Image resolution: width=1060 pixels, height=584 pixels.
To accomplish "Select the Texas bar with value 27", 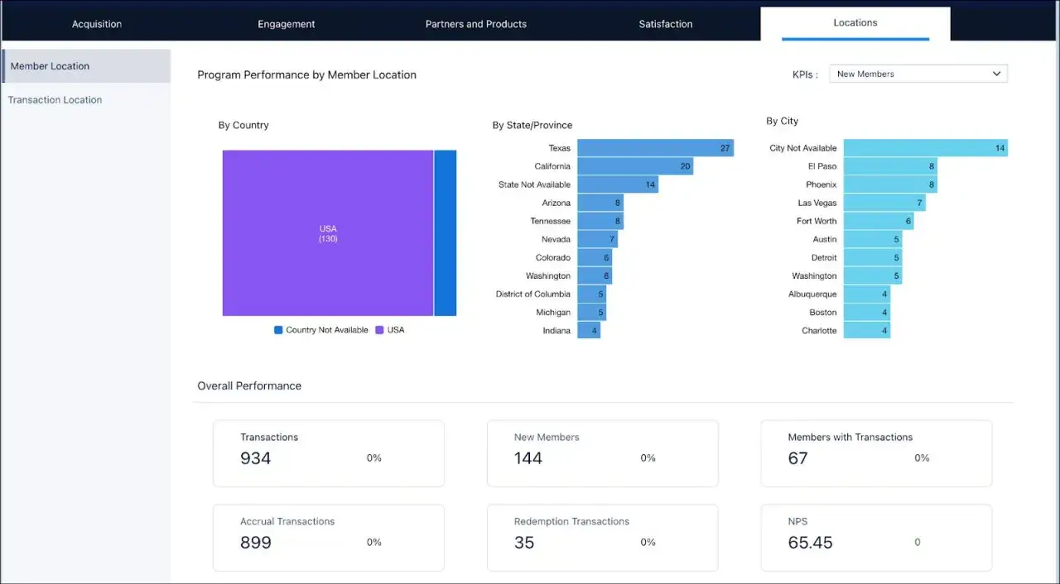I will (656, 148).
